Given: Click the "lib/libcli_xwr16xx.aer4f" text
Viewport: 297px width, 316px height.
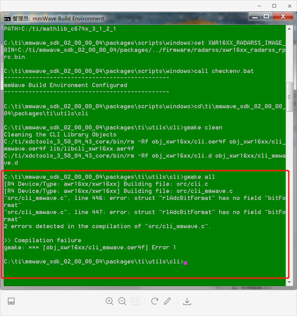Looking at the screenshot, I should [x=92, y=149].
